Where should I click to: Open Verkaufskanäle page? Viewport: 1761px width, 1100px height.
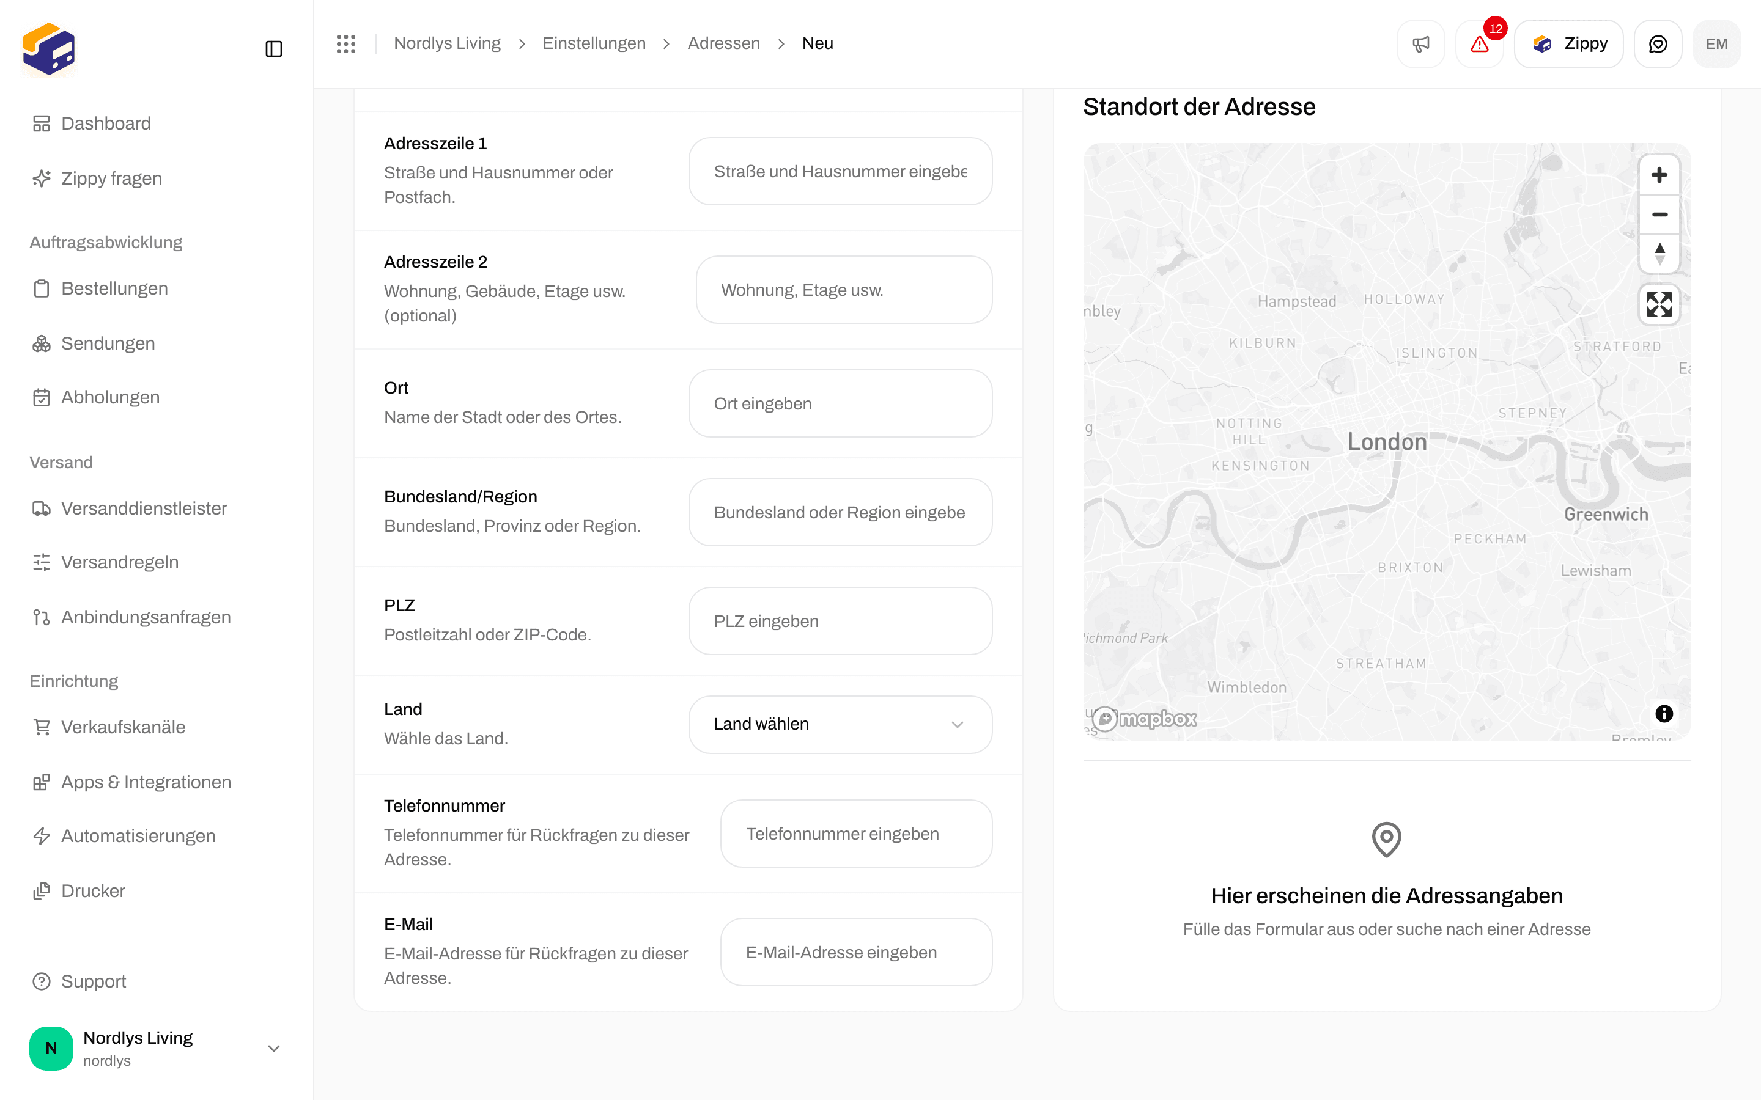click(157, 727)
